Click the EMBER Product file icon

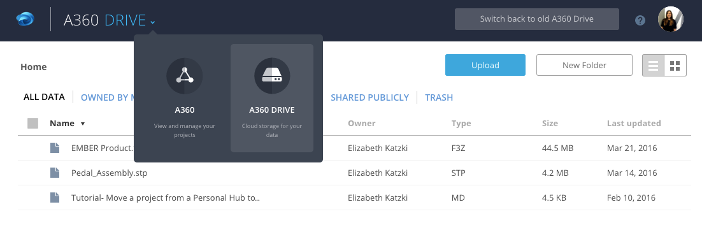55,148
